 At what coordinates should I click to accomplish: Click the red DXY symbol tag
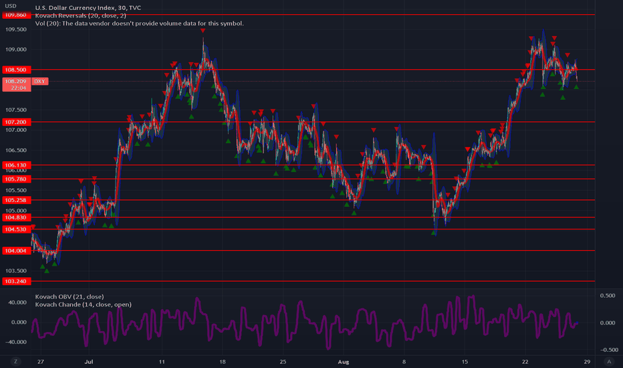coord(39,81)
